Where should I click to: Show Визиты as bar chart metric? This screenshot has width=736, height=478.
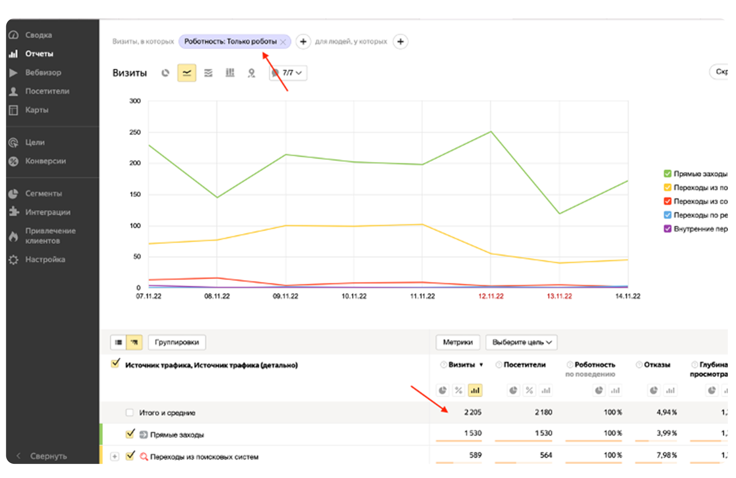coord(475,390)
